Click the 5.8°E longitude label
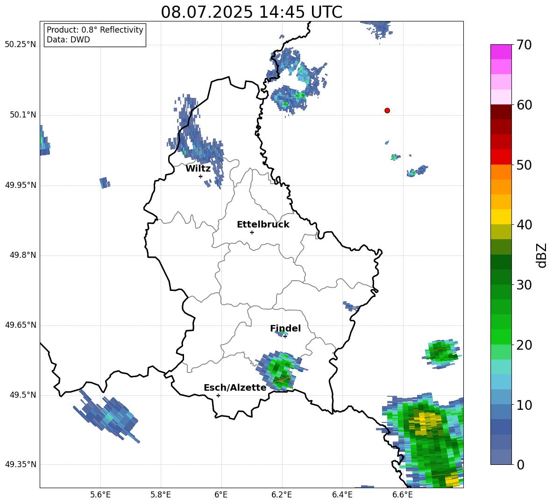The image size is (553, 504). (x=161, y=495)
